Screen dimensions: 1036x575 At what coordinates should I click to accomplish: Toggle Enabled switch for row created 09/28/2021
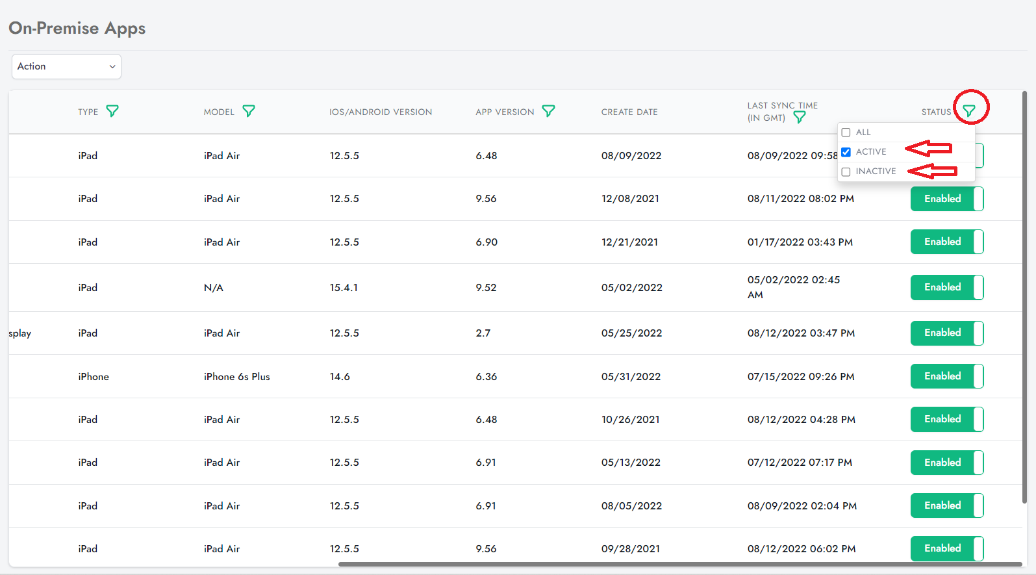point(947,548)
